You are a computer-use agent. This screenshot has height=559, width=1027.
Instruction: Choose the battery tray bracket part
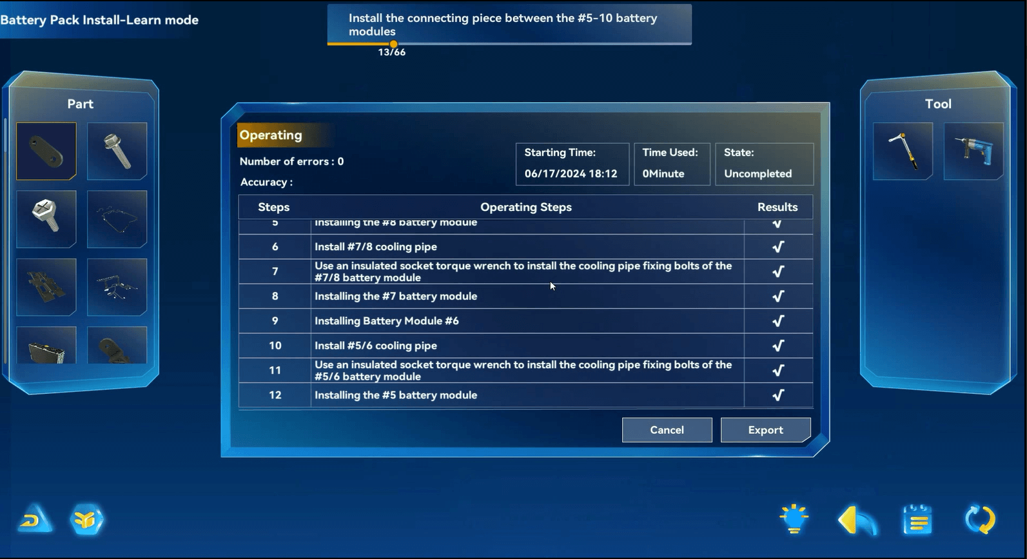[x=46, y=287]
